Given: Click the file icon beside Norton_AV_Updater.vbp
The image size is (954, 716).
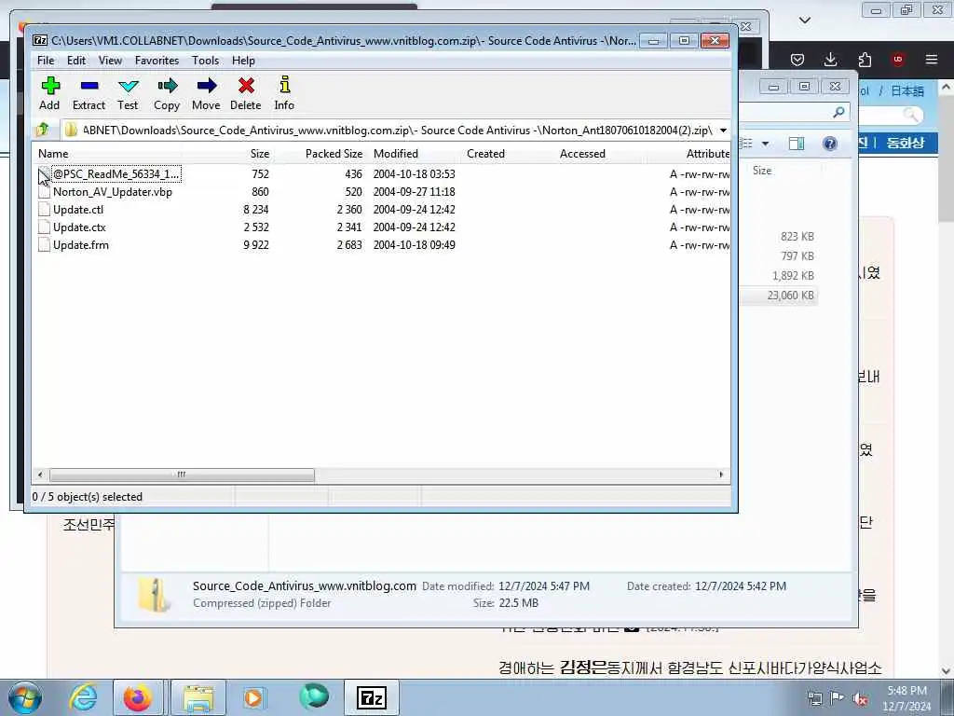Looking at the screenshot, I should (44, 192).
